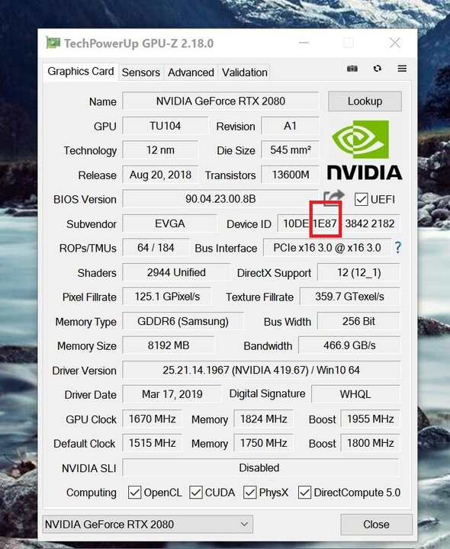Image resolution: width=450 pixels, height=549 pixels.
Task: Click the Bandwidth value 466.9 GB/s
Action: (x=349, y=345)
